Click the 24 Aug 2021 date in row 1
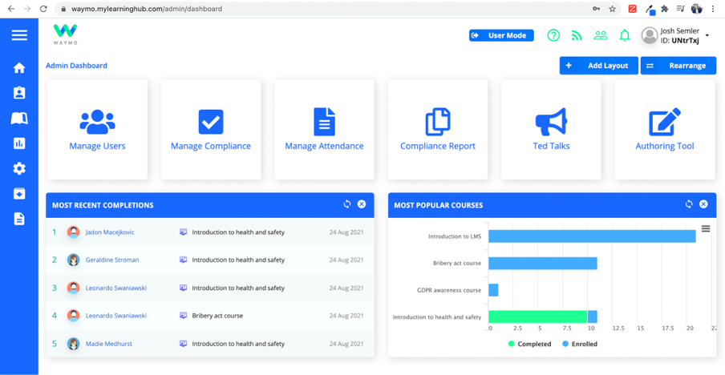 coord(346,232)
